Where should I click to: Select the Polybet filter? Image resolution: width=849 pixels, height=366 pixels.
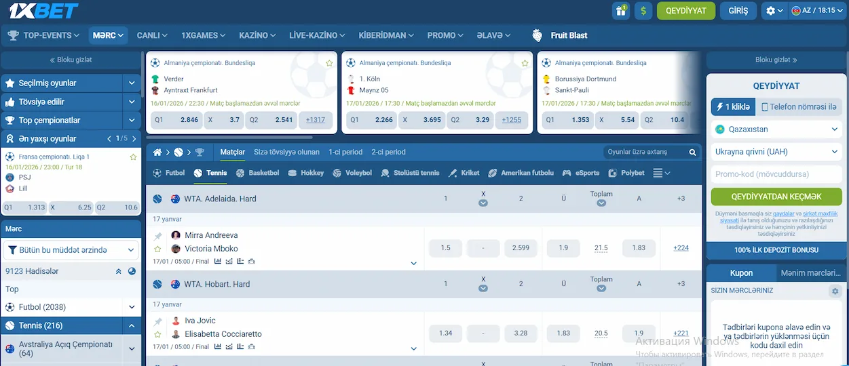click(626, 173)
